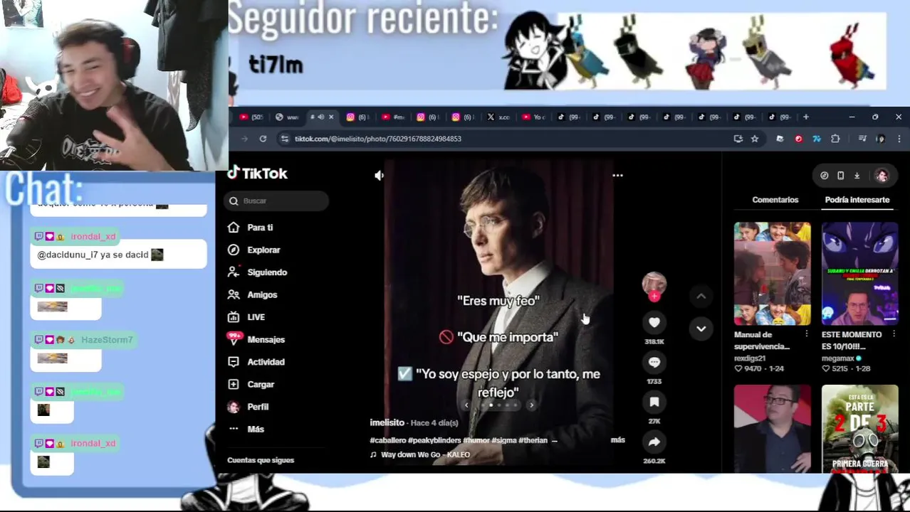910x512 pixels.
Task: Open Mensajes in TikTok sidebar
Action: [x=255, y=340]
